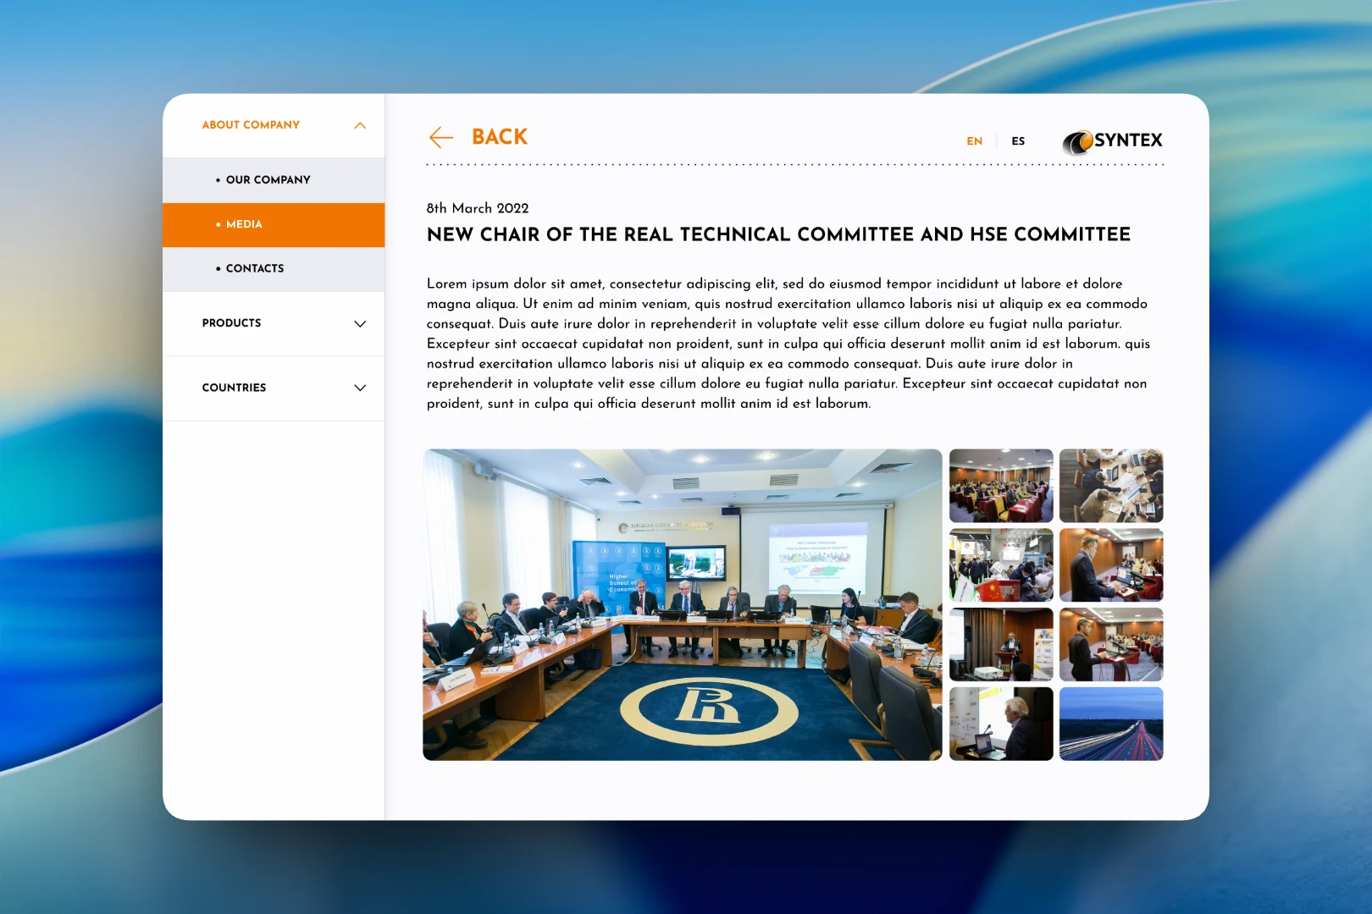Viewport: 1372px width, 914px height.
Task: Open thumbnail of speaker by curtains with projector
Action: (1001, 644)
